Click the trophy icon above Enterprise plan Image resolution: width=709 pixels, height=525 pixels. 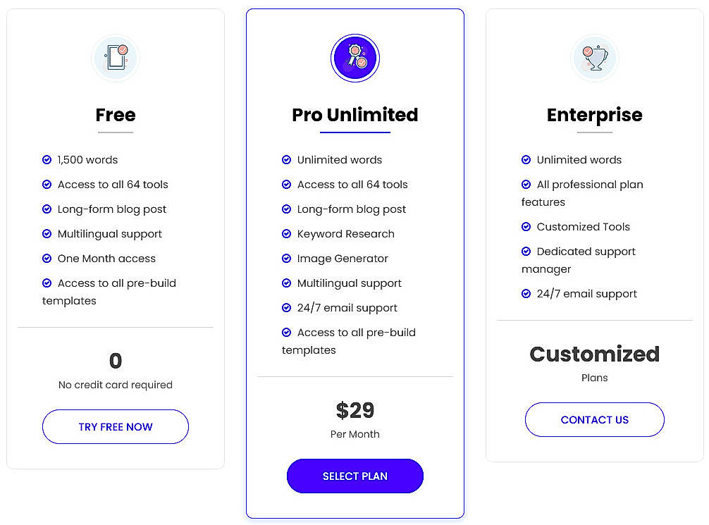(x=594, y=58)
